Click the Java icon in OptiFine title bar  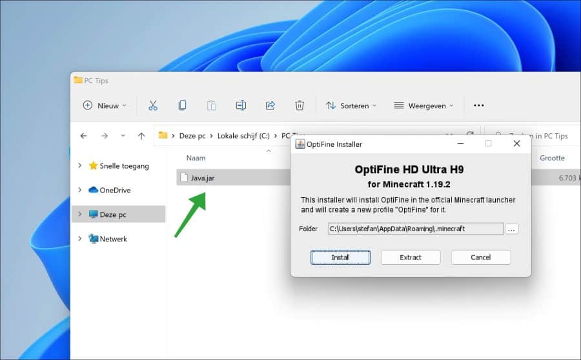[300, 144]
